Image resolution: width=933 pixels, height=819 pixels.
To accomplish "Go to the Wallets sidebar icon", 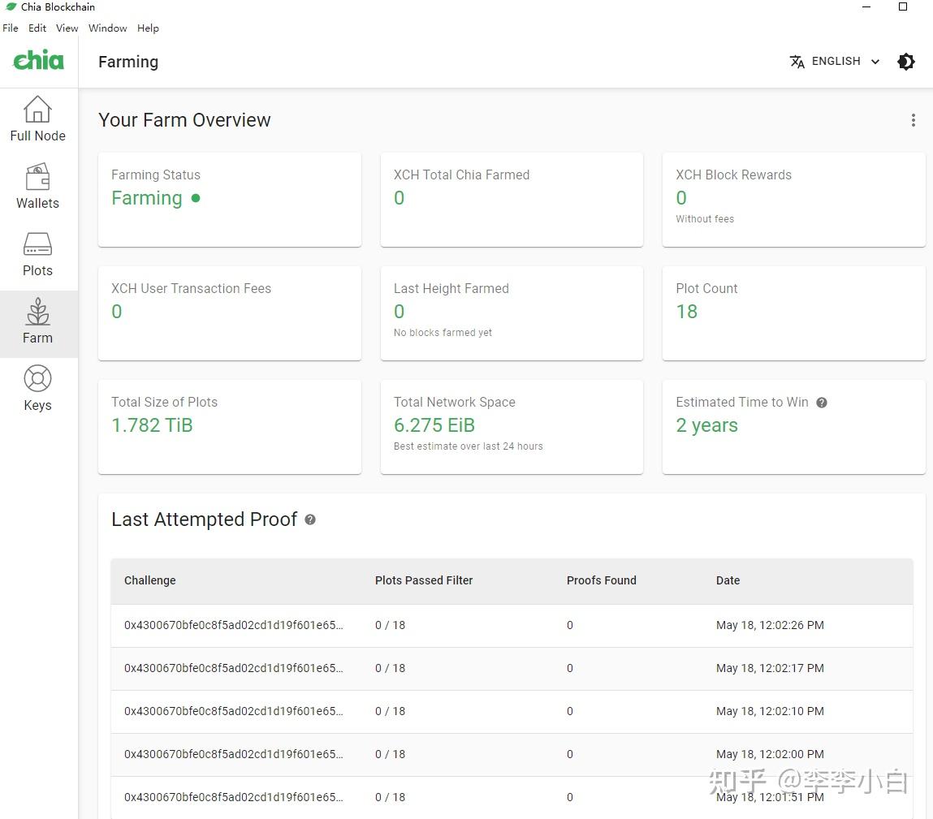I will pos(37,177).
